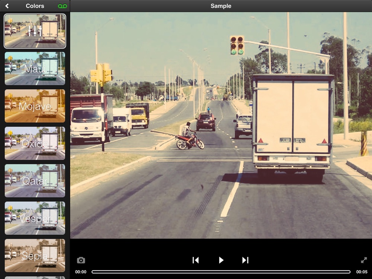Skip to the previous frame

196,260
